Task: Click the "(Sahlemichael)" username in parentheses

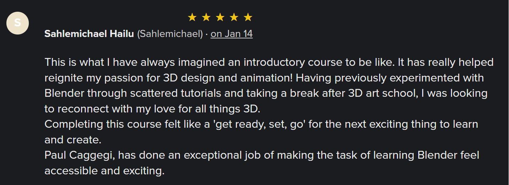Action: pos(170,34)
